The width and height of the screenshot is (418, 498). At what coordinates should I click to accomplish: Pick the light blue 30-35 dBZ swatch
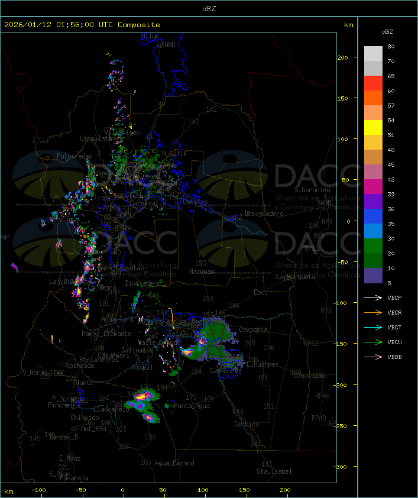click(373, 231)
